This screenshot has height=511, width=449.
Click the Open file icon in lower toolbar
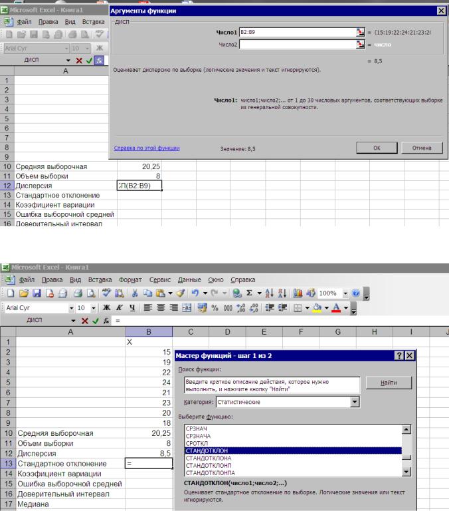pyautogui.click(x=23, y=293)
